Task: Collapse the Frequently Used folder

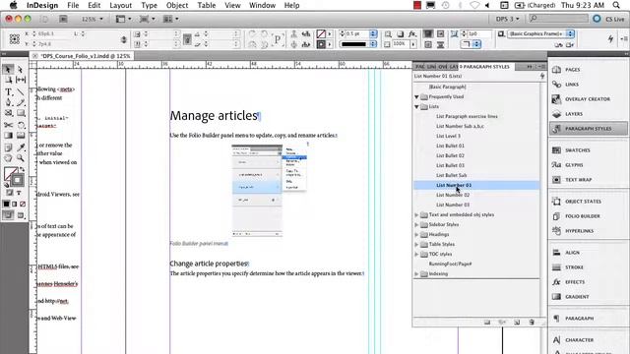Action: pos(416,96)
